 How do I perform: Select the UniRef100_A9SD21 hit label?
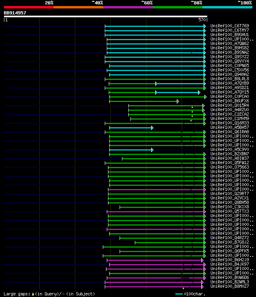(x=230, y=88)
